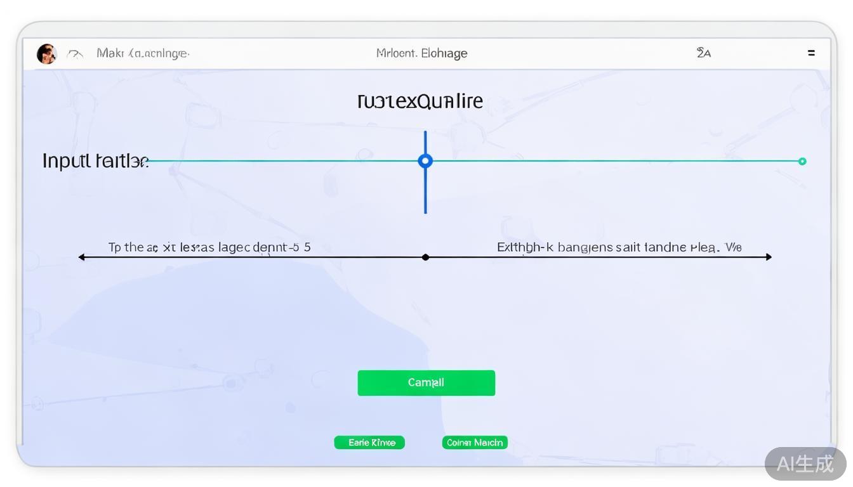
Task: Click the Mrloent Elohiage title tab
Action: (x=421, y=53)
